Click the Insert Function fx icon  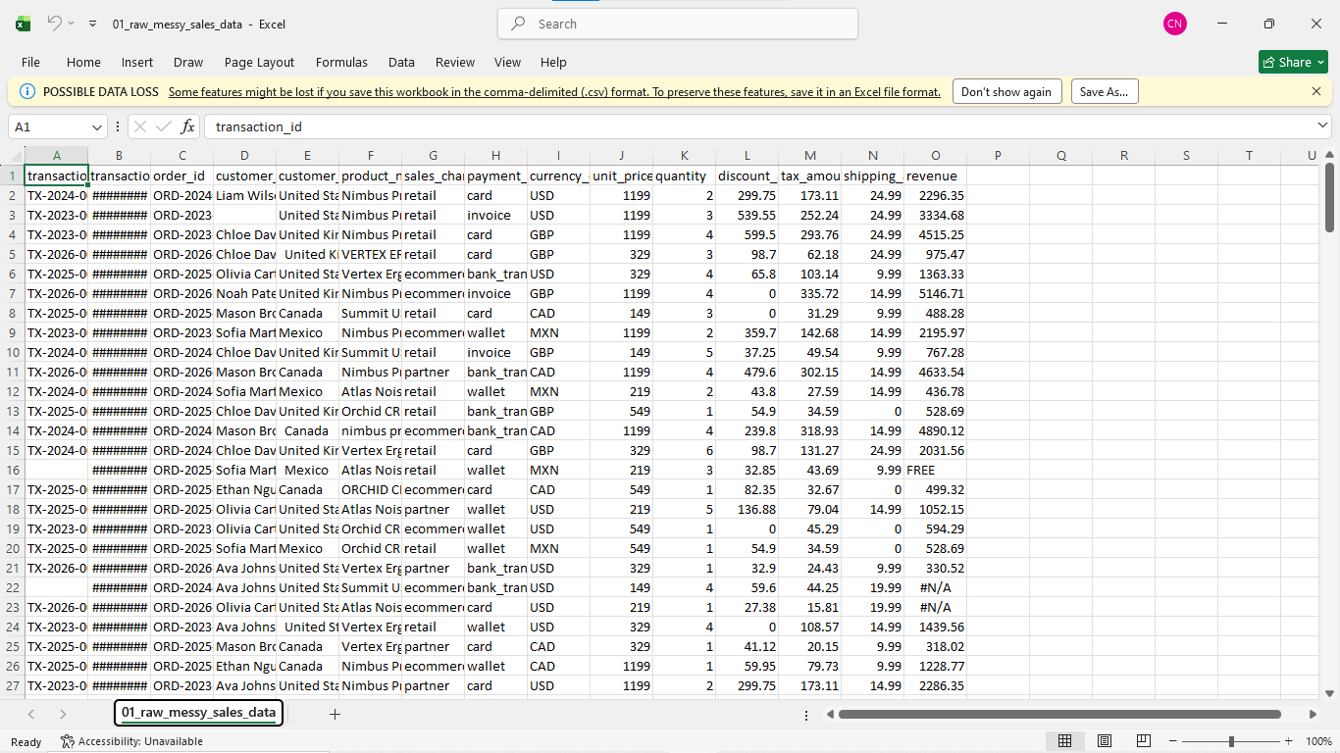pos(187,126)
